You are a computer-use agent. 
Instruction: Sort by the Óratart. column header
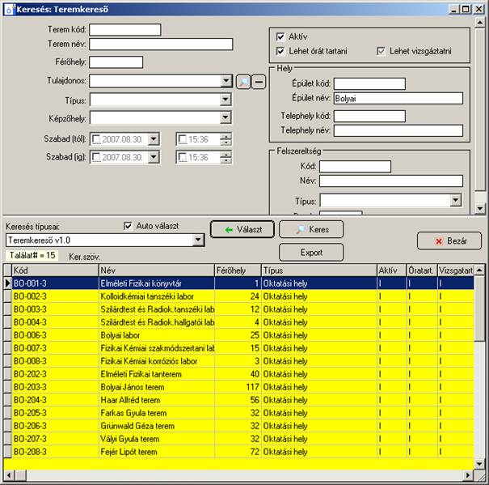click(422, 270)
